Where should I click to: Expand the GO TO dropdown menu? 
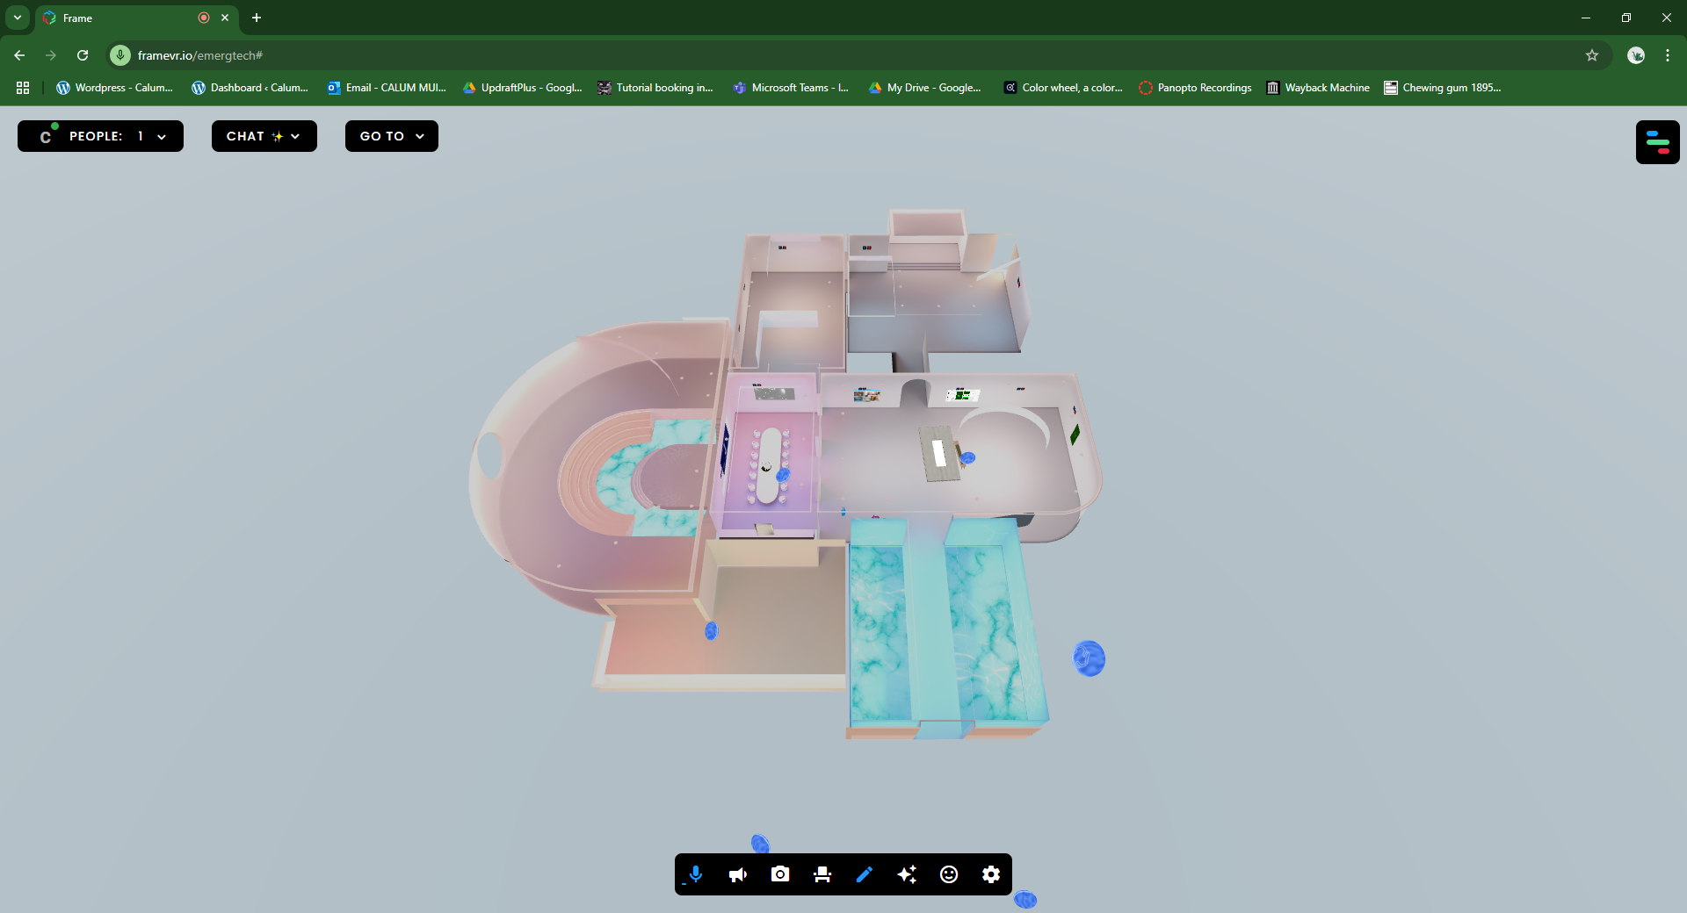point(391,136)
